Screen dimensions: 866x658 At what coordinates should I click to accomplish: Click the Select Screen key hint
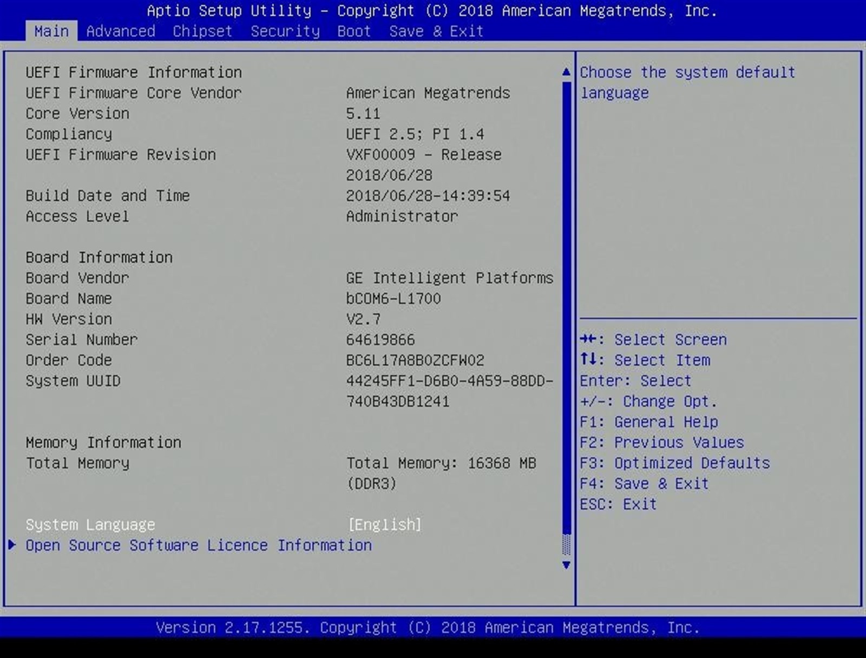pos(653,339)
